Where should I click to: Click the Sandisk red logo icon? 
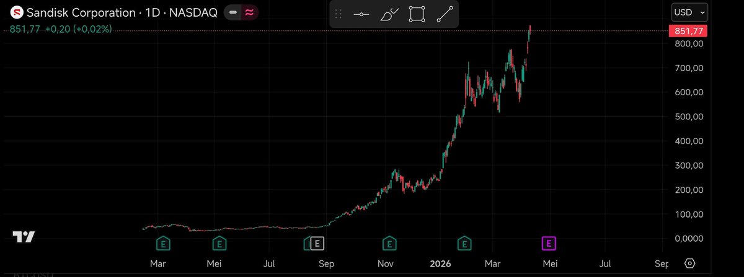[x=17, y=12]
